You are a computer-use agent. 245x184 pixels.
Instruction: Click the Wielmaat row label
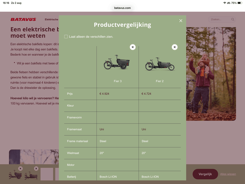(x=73, y=153)
